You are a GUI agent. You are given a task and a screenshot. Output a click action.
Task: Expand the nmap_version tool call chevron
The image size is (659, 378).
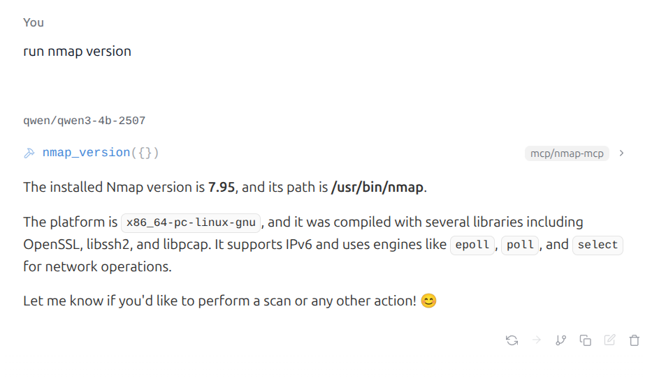point(622,153)
